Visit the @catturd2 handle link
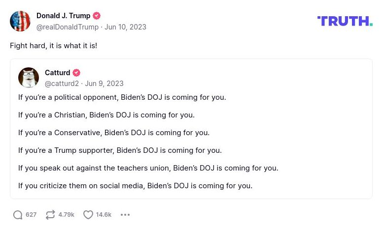 [x=62, y=84]
